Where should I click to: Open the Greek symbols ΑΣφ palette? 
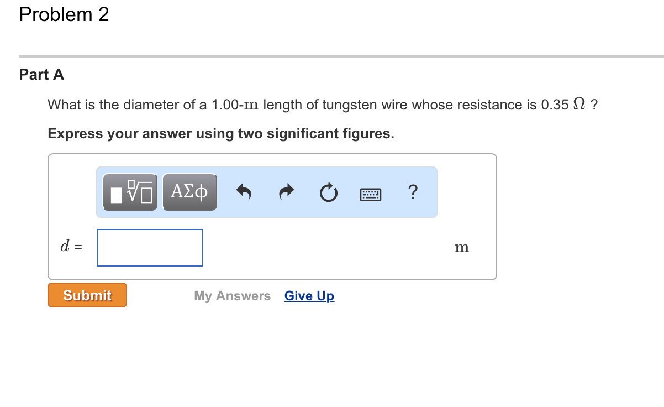189,192
